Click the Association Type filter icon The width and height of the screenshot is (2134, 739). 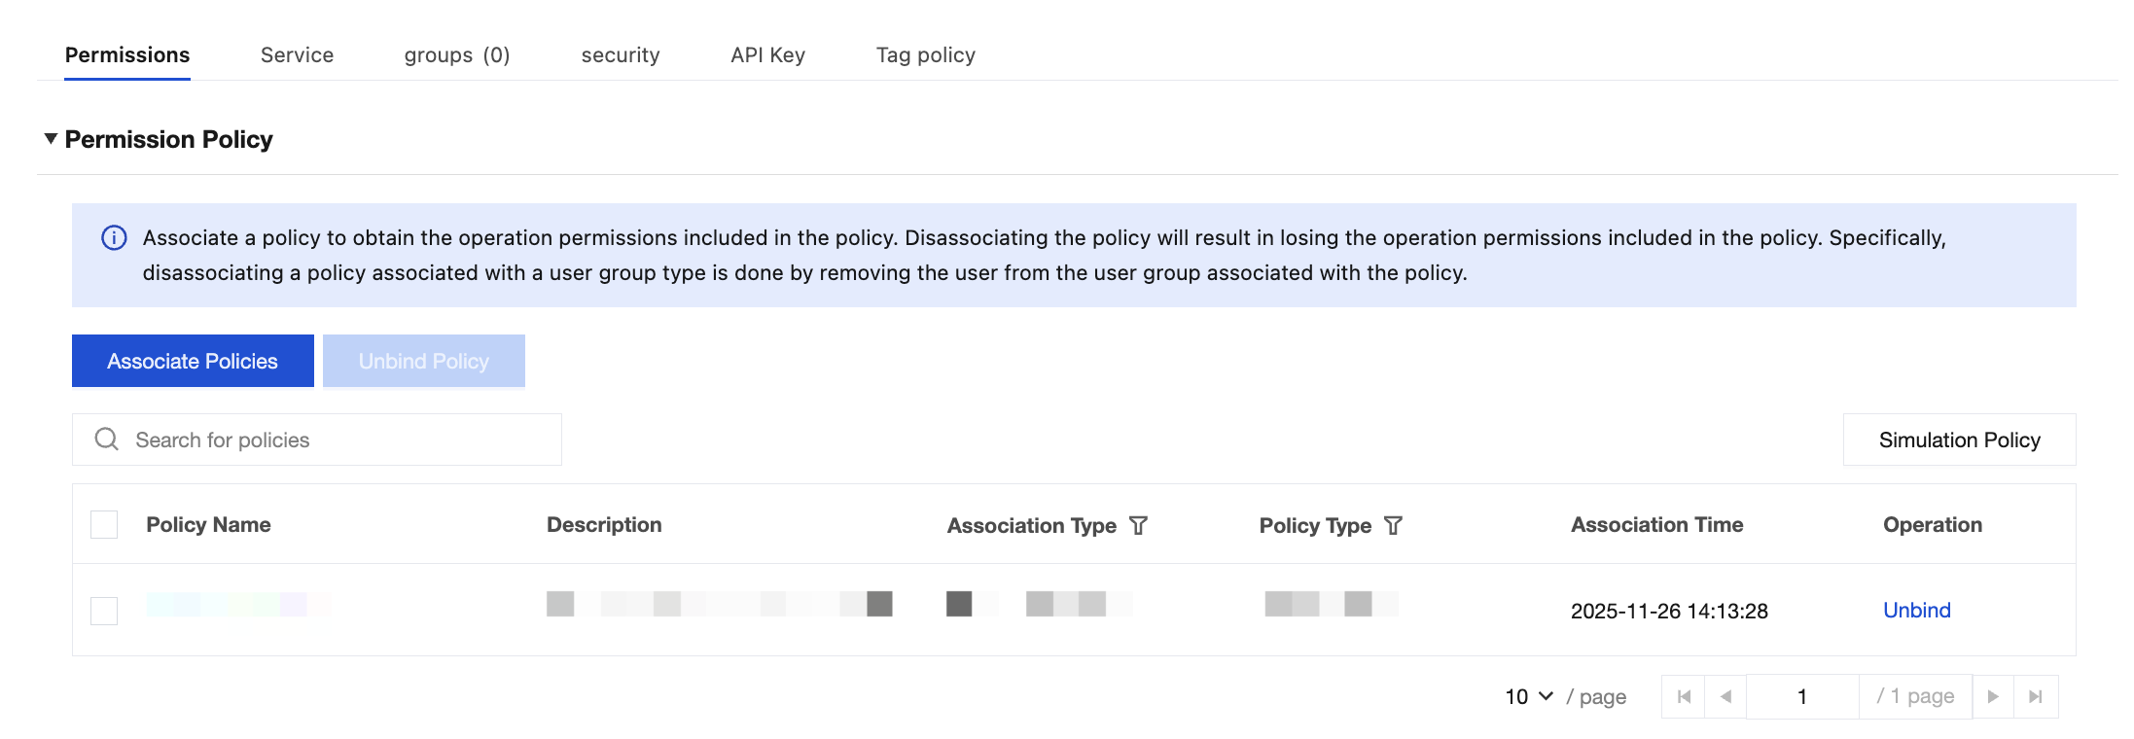[x=1138, y=526]
